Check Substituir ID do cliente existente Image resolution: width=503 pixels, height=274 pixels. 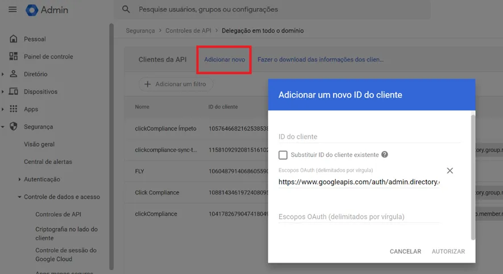[283, 155]
